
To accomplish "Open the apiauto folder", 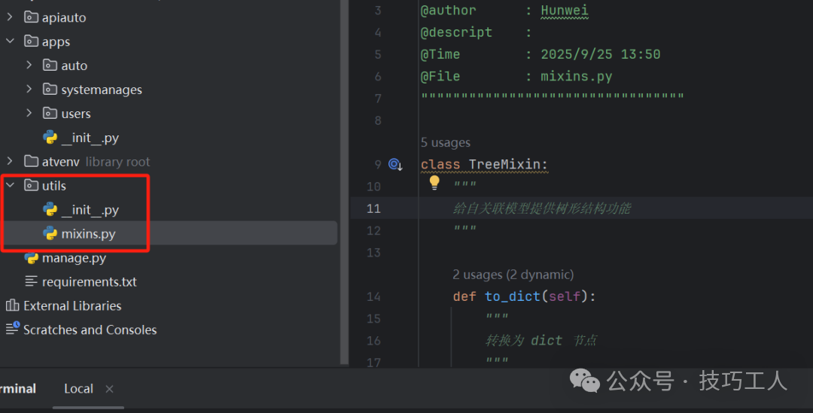I will click(64, 17).
